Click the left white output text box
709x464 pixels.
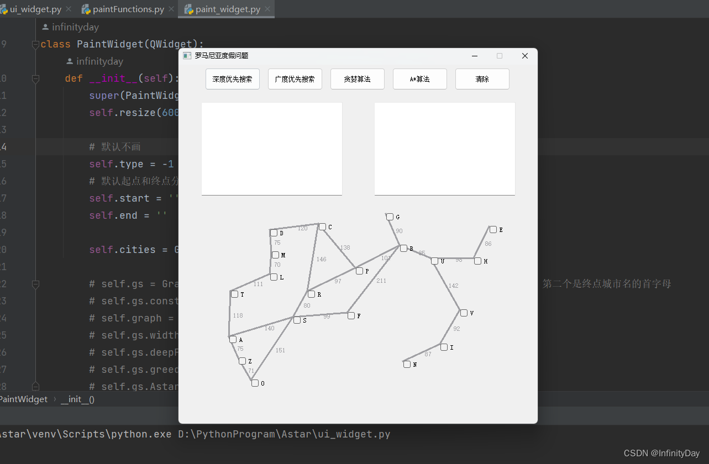(272, 149)
